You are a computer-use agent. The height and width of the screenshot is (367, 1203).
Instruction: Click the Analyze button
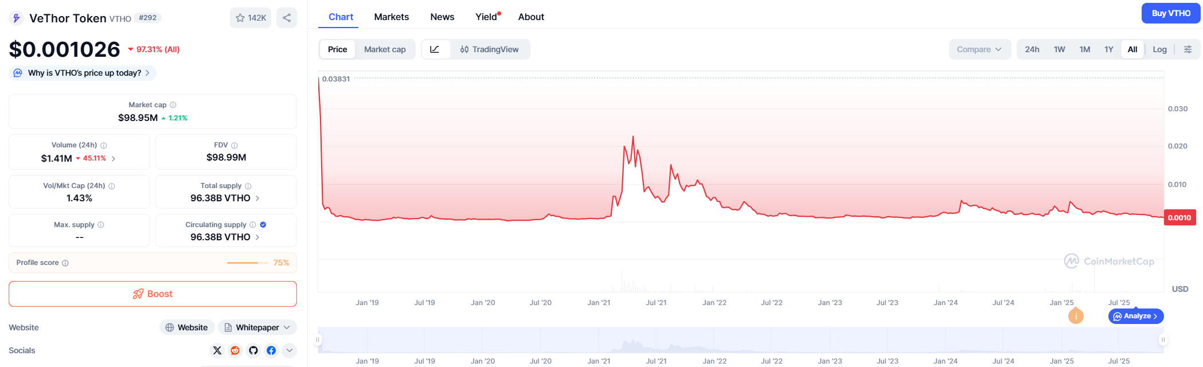click(1136, 316)
